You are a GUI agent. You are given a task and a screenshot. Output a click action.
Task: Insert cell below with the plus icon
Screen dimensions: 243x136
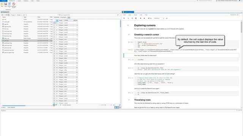point(124,19)
